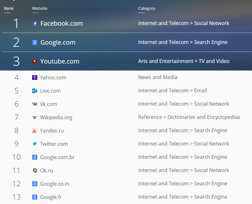Screen dimensions: 252x204
Task: Open the Google.com website link
Action: (58, 42)
